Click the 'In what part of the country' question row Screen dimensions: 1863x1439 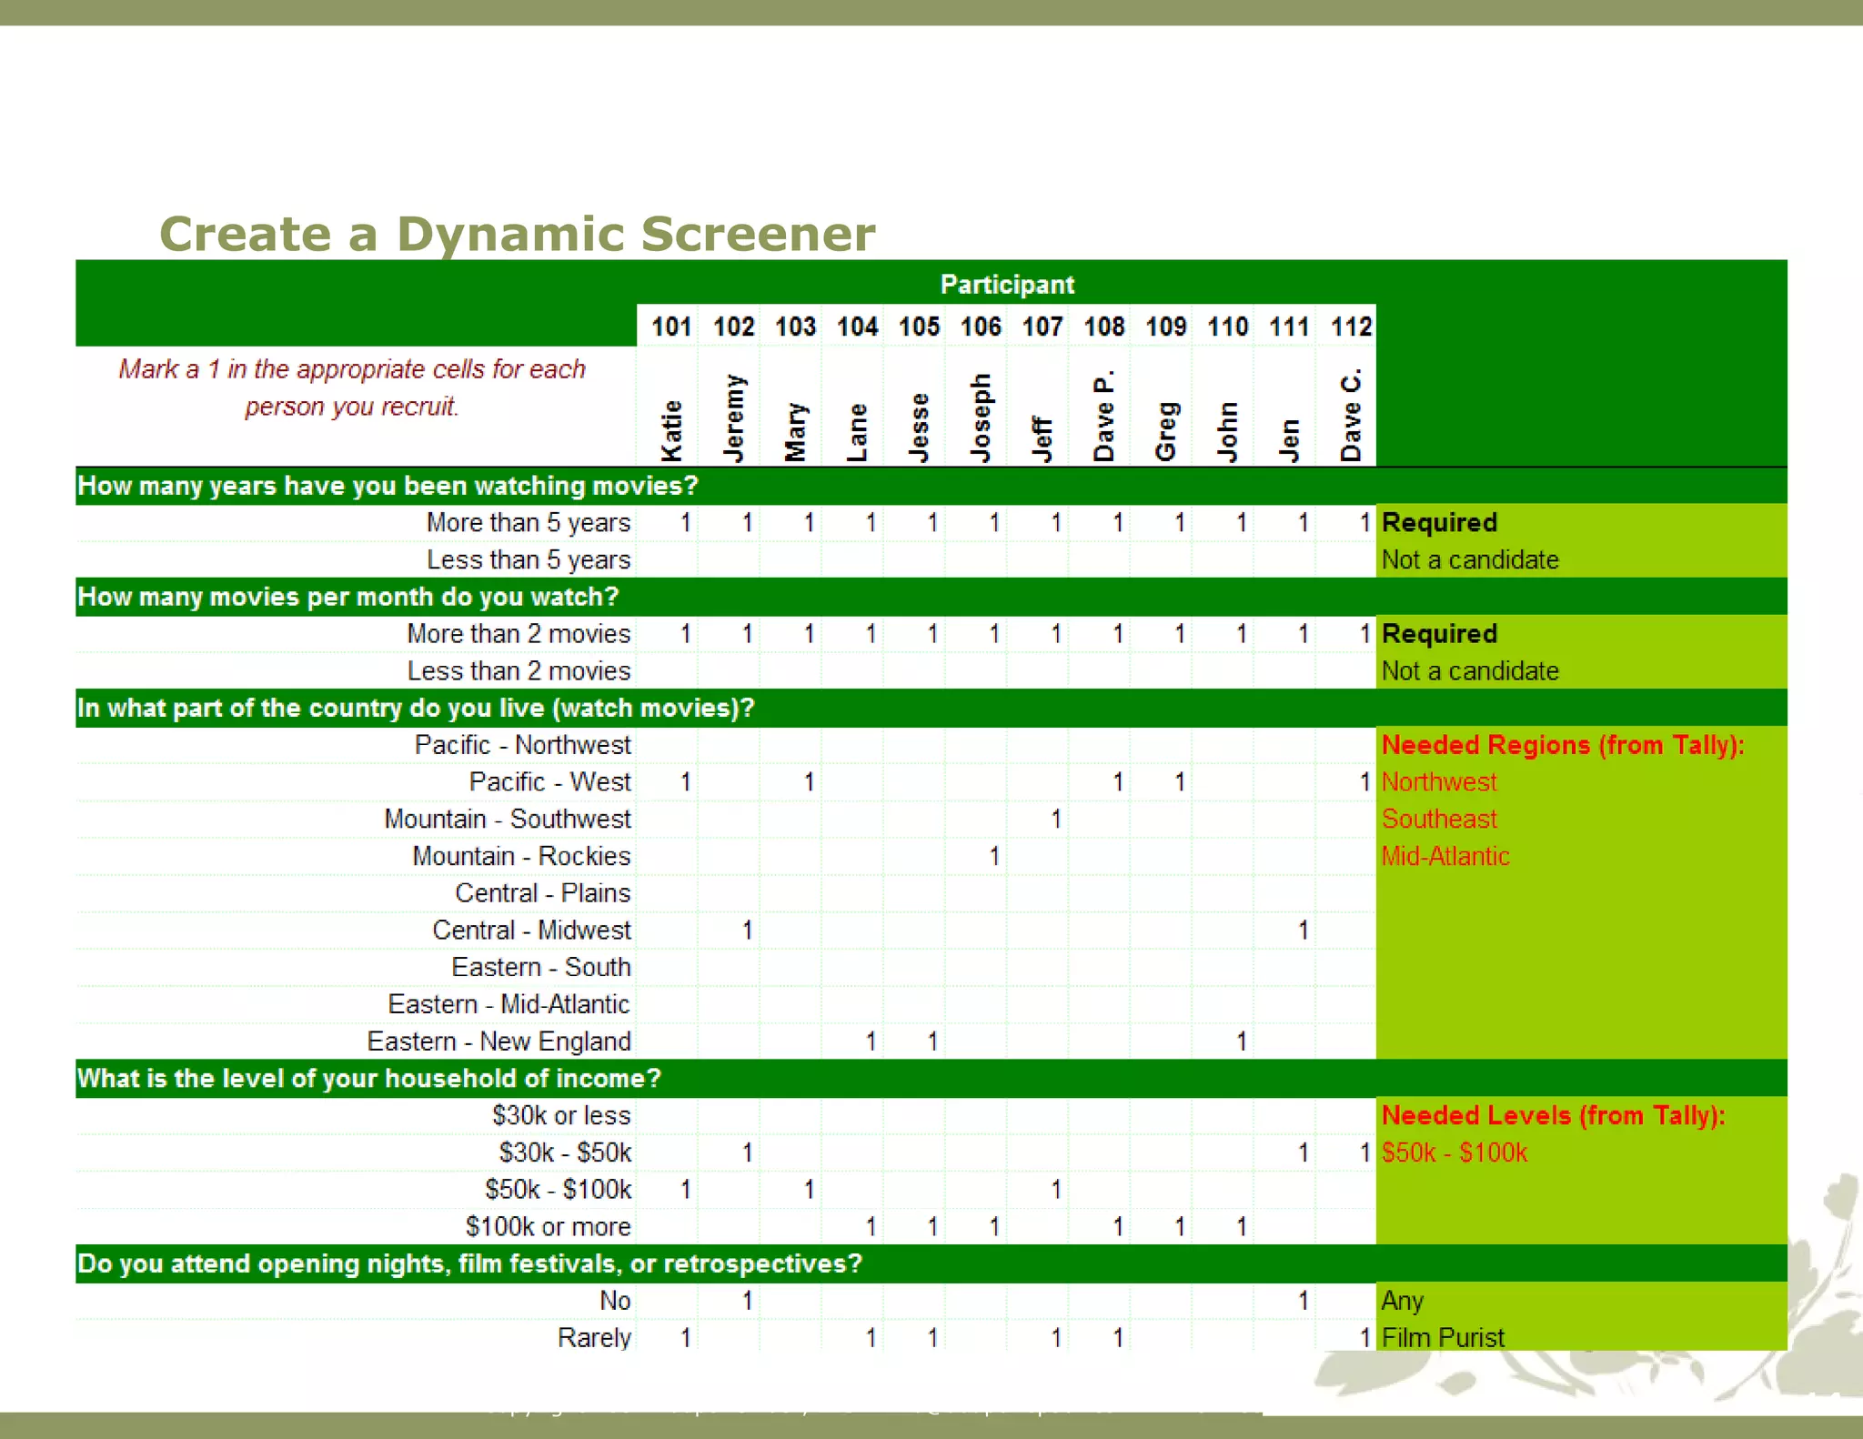coord(931,708)
